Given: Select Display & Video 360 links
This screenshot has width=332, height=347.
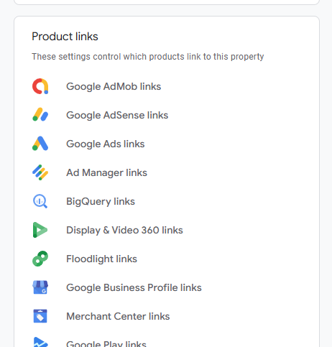Looking at the screenshot, I should tap(124, 230).
